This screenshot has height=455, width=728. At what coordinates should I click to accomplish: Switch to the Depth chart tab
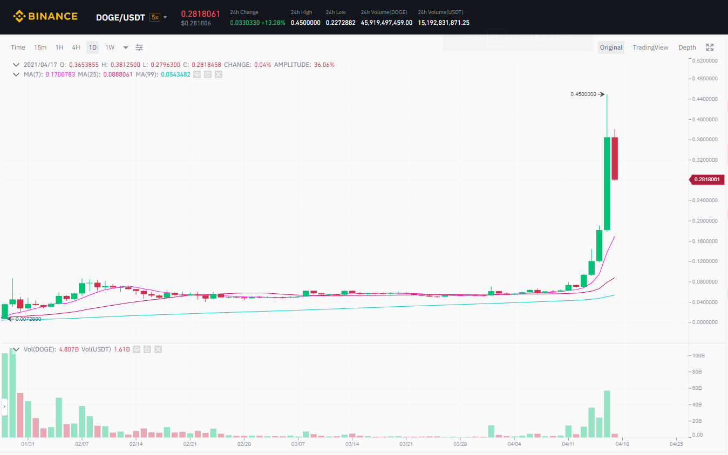[x=687, y=47]
